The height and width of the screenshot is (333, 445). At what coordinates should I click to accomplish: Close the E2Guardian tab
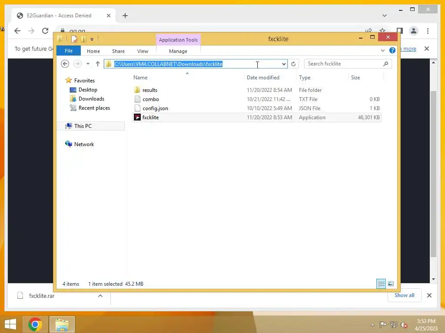click(x=108, y=16)
